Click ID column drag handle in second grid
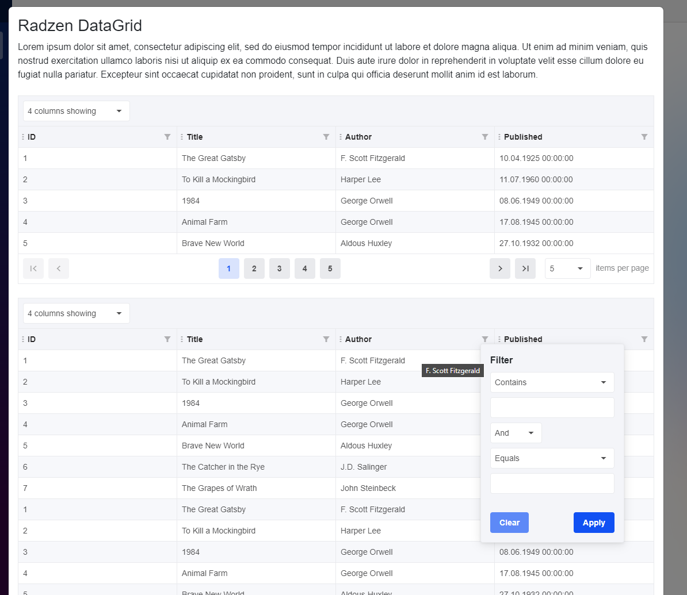The image size is (687, 595). coord(23,339)
